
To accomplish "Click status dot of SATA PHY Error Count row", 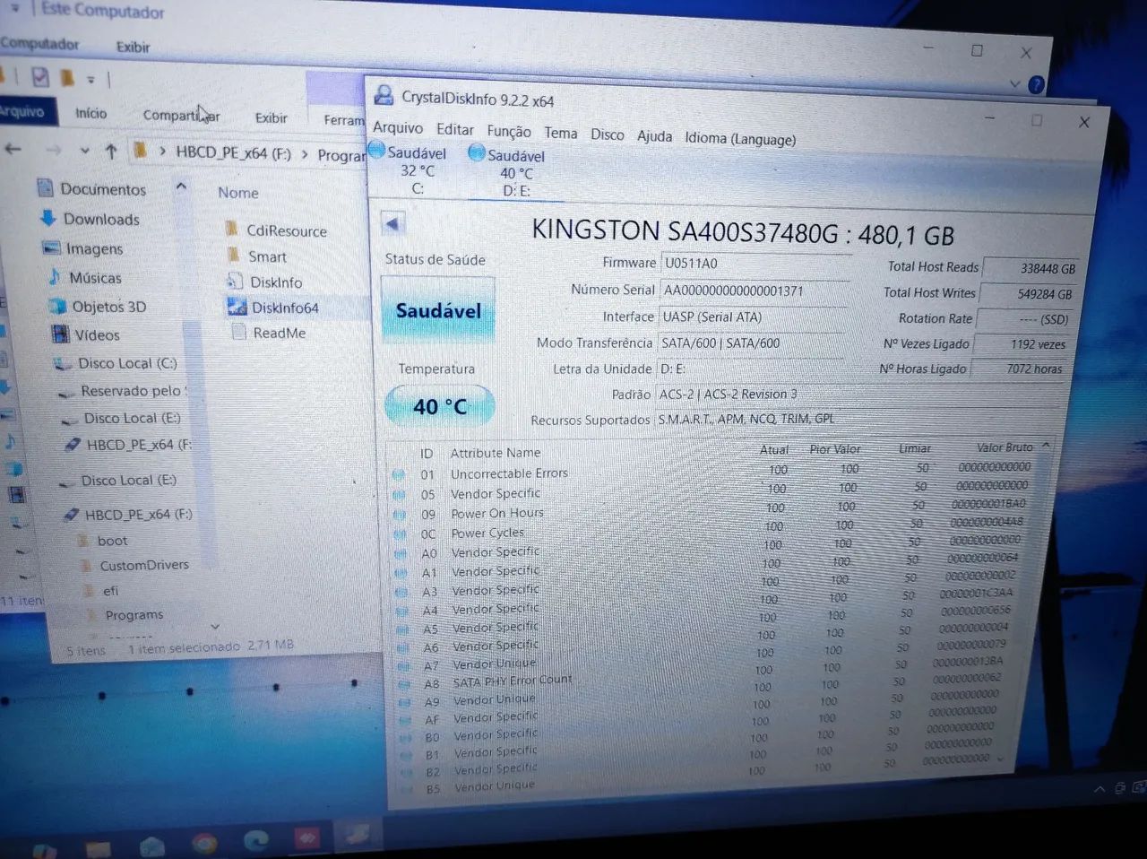I will 404,683.
